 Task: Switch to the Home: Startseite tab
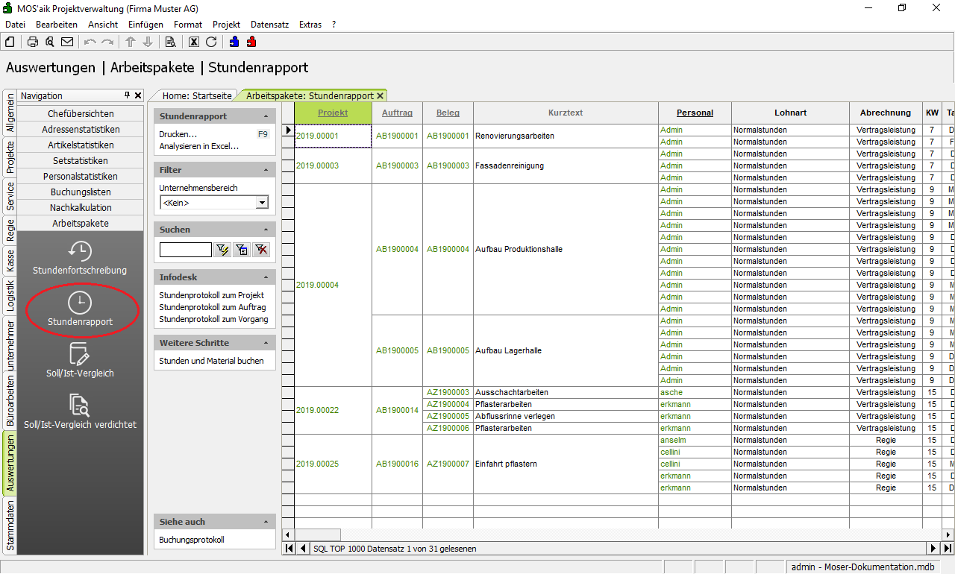point(197,96)
